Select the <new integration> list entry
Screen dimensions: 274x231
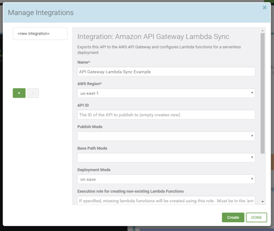coord(40,34)
